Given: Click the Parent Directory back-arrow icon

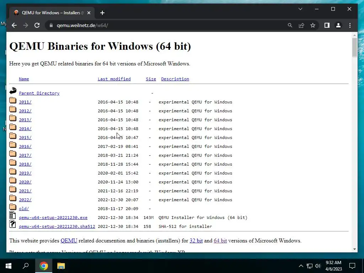Looking at the screenshot, I should [13, 91].
